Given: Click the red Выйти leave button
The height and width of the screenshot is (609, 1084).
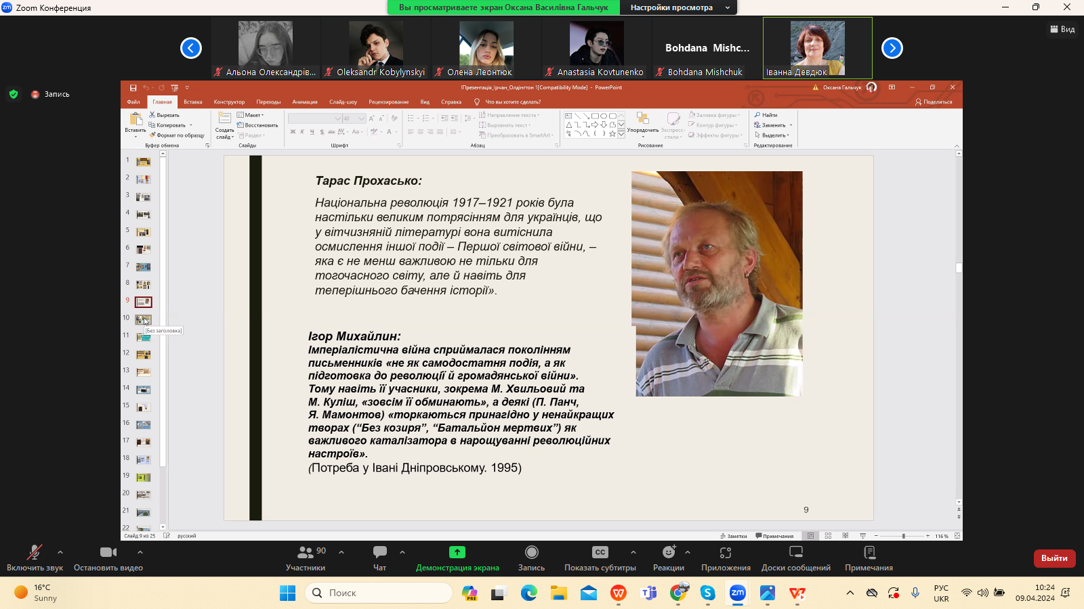Looking at the screenshot, I should click(x=1054, y=558).
